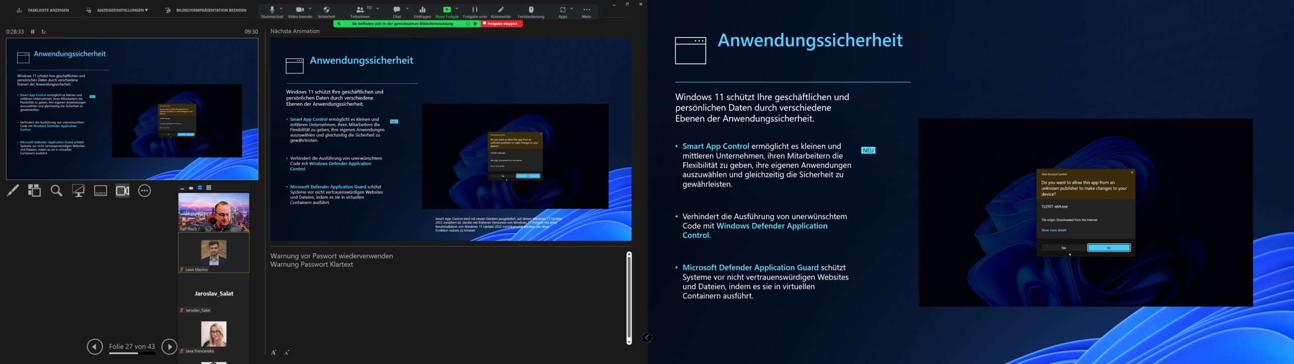Show all slides grid view
Viewport: 1294px width, 364px height.
coord(34,191)
